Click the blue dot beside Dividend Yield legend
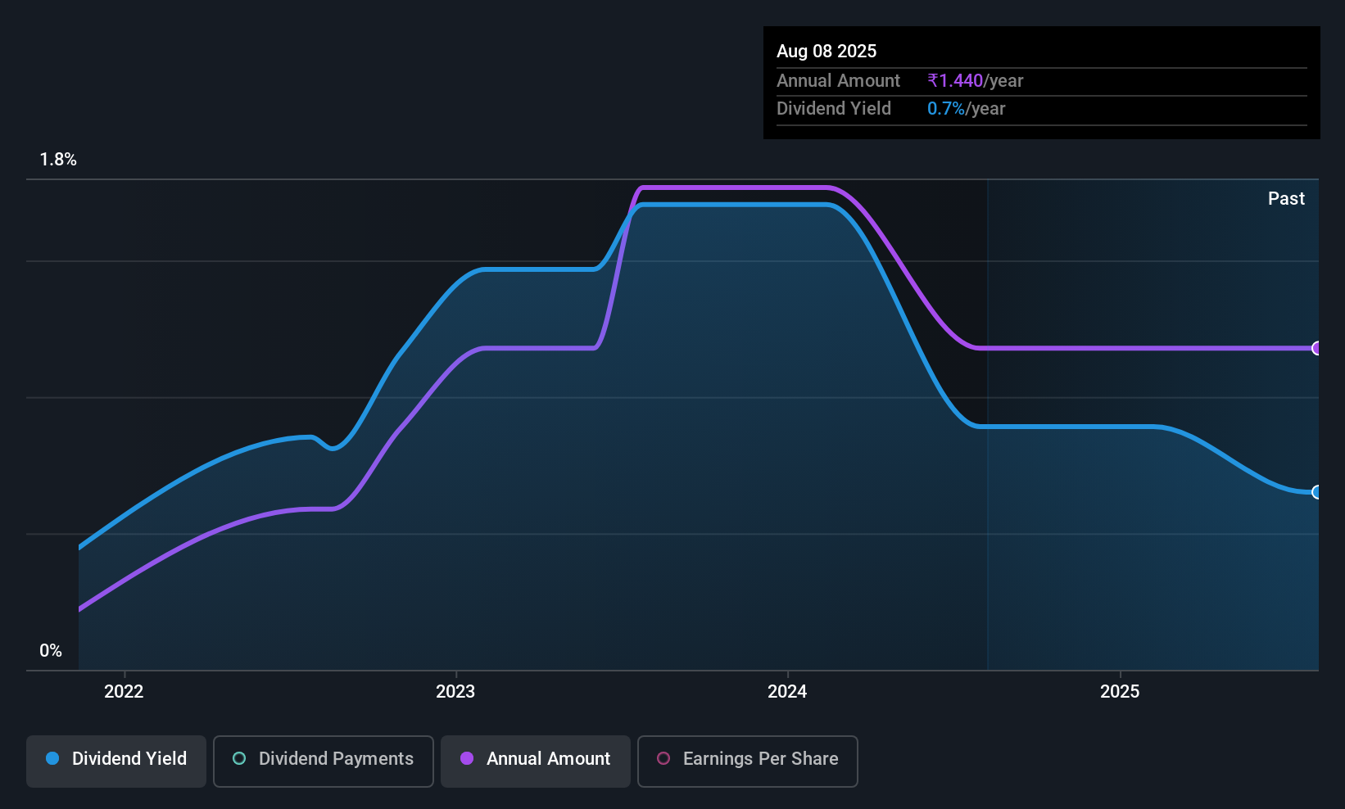The width and height of the screenshot is (1345, 809). pos(52,759)
